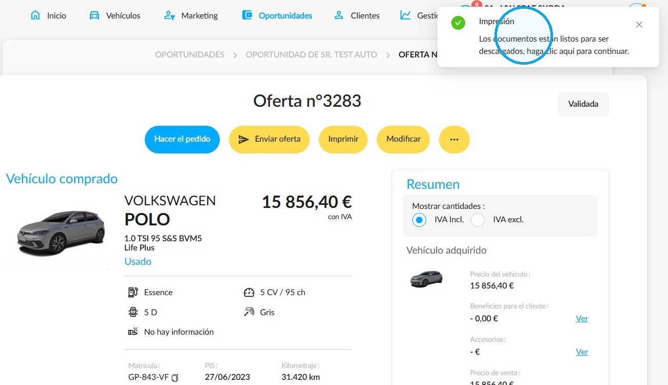Click the Gestión chart icon
The height and width of the screenshot is (385, 668).
point(406,15)
